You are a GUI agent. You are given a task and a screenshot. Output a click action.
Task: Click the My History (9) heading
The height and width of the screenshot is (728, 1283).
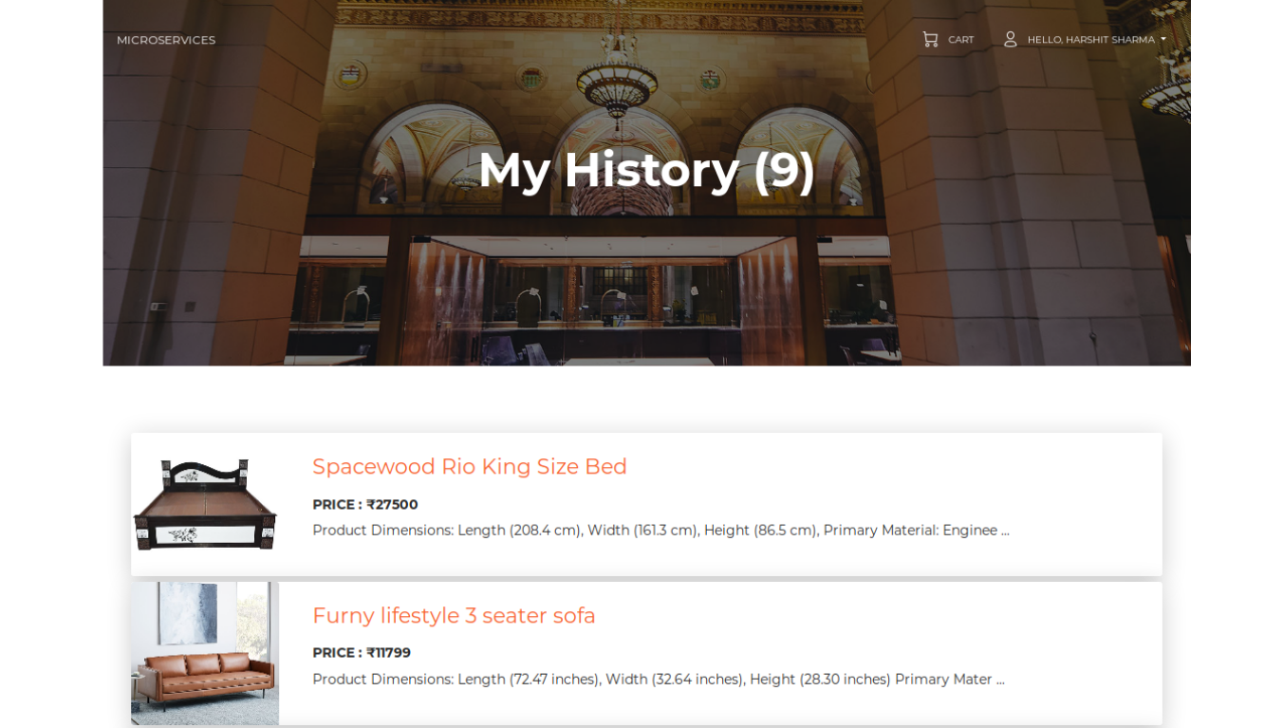pos(646,170)
